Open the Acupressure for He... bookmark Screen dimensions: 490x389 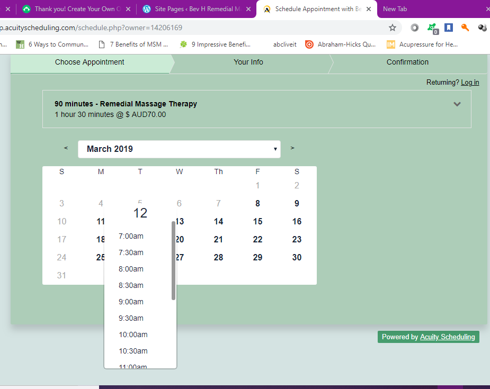tap(422, 44)
